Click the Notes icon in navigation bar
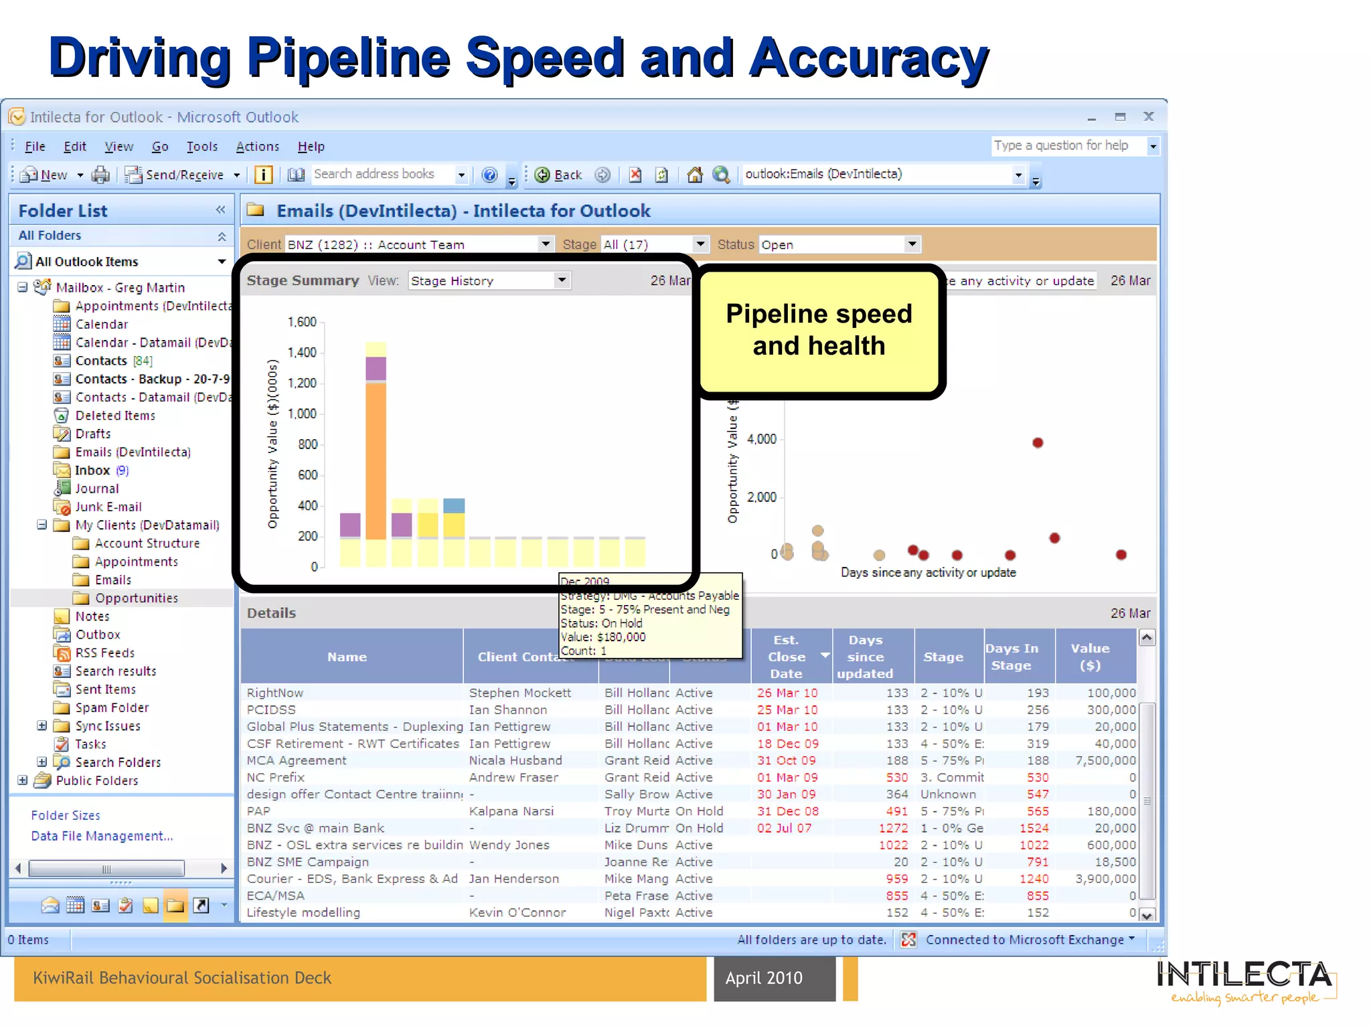 151,906
